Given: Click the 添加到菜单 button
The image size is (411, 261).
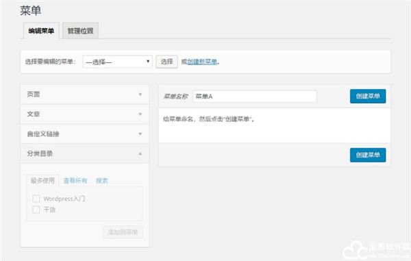Looking at the screenshot, I should point(123,232).
